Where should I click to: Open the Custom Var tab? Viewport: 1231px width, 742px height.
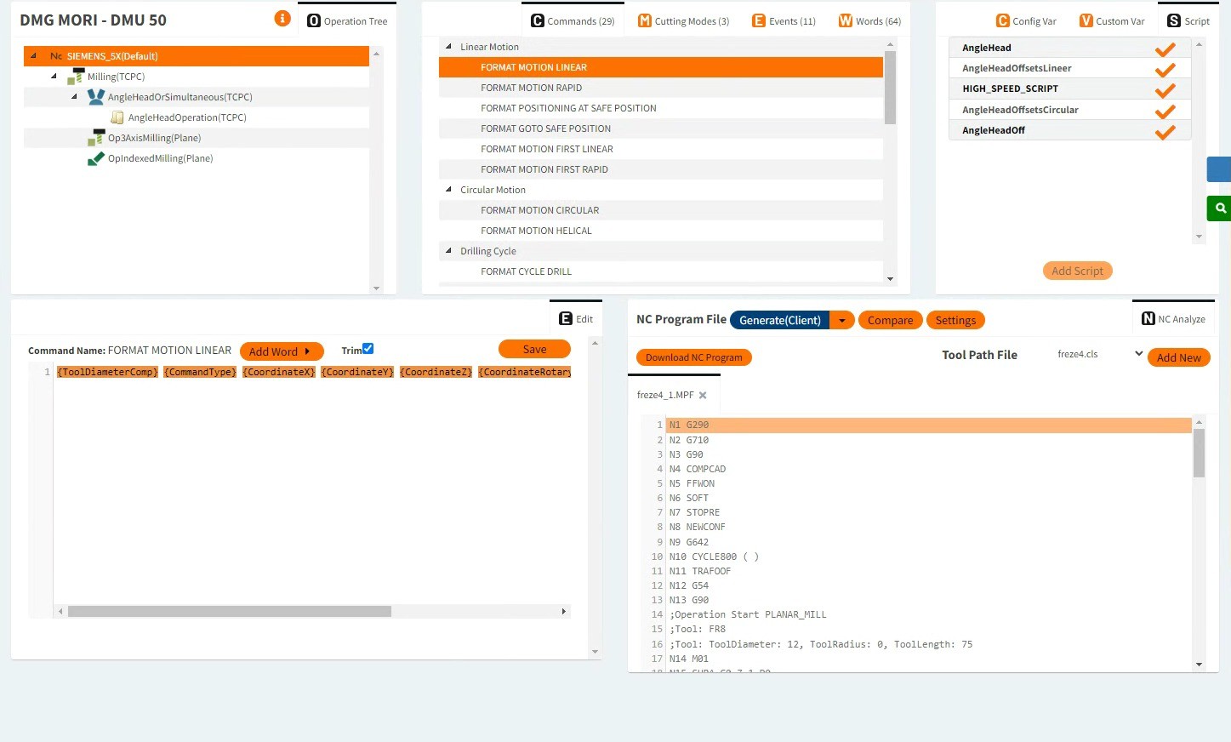(1112, 21)
